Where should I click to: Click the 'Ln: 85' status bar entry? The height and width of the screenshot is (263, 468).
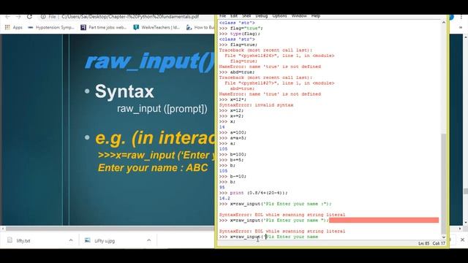coord(423,243)
